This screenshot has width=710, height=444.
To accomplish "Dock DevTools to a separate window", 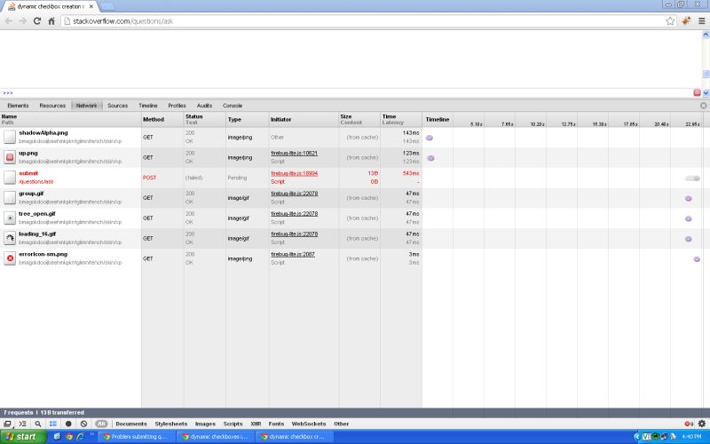I will (7, 424).
